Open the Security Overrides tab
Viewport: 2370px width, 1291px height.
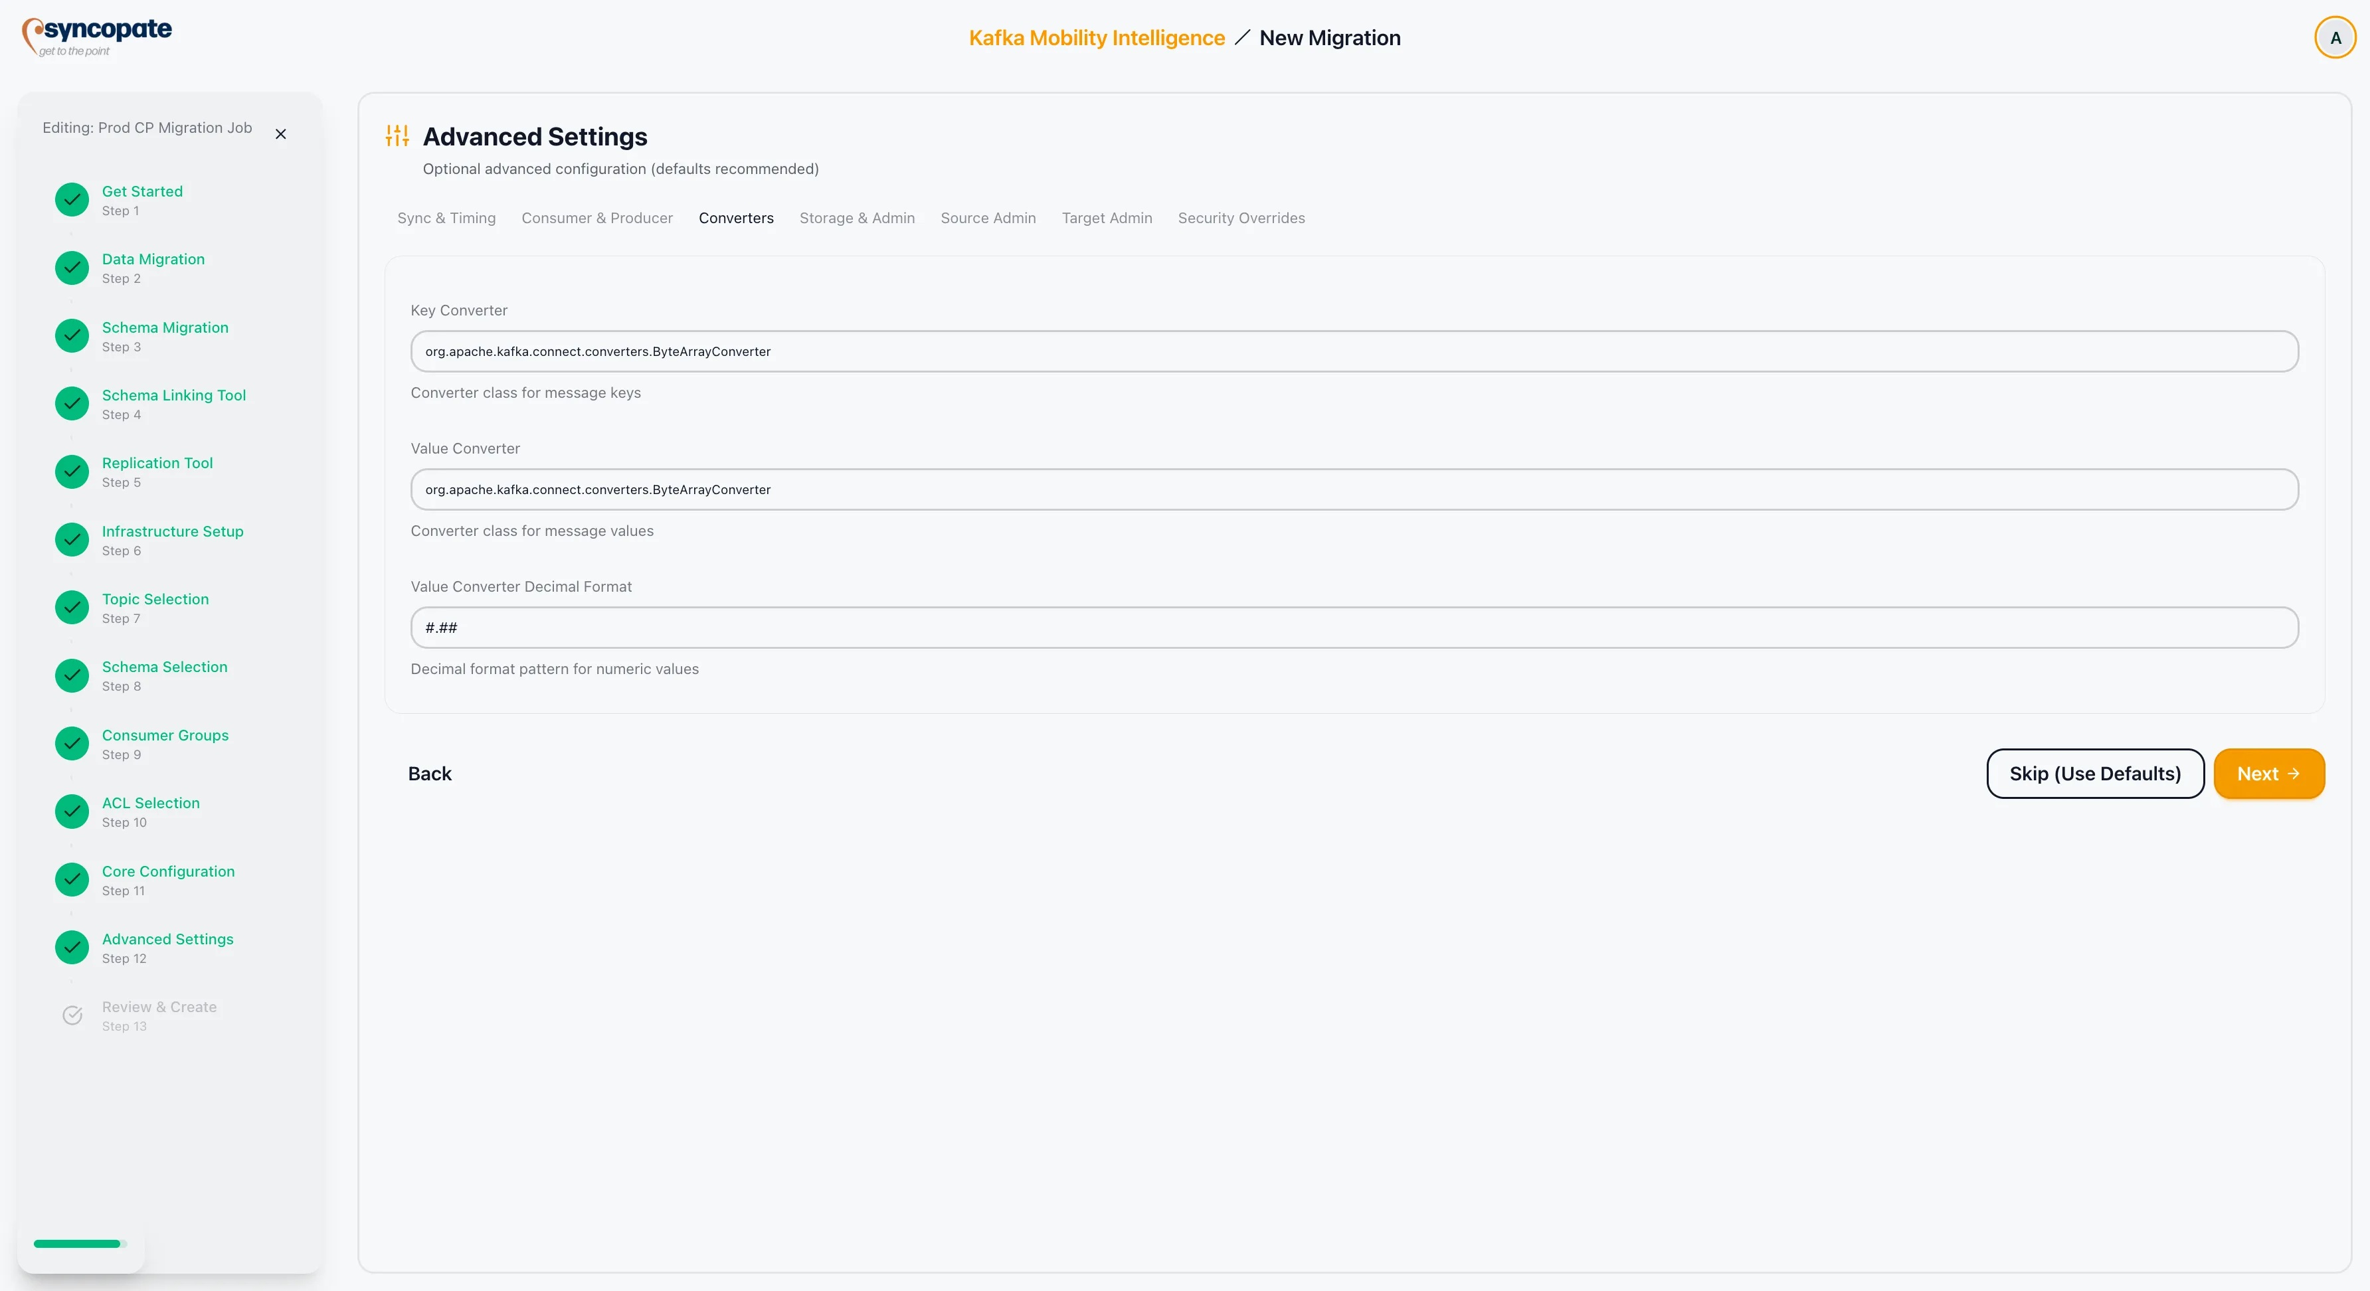click(1241, 218)
